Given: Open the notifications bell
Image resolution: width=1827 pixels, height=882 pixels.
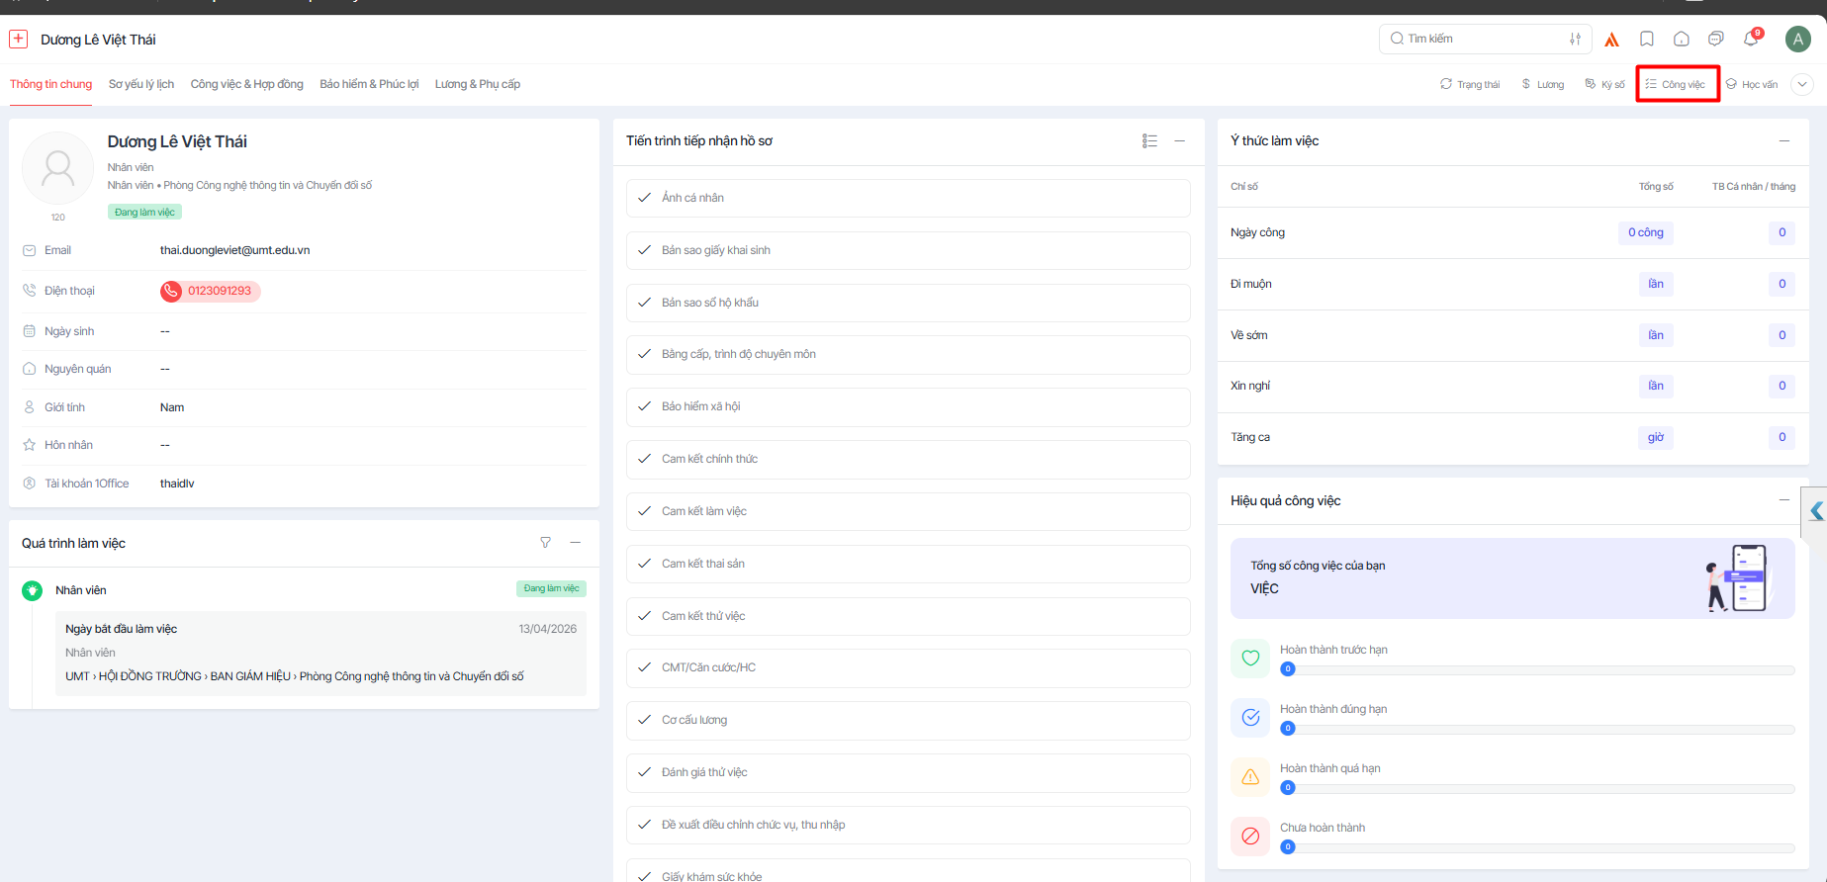Looking at the screenshot, I should pyautogui.click(x=1750, y=40).
